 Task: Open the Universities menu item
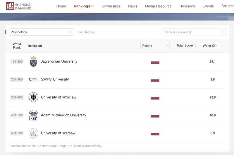tap(111, 6)
